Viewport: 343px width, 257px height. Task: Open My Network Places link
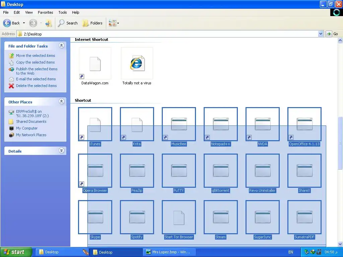(x=31, y=135)
